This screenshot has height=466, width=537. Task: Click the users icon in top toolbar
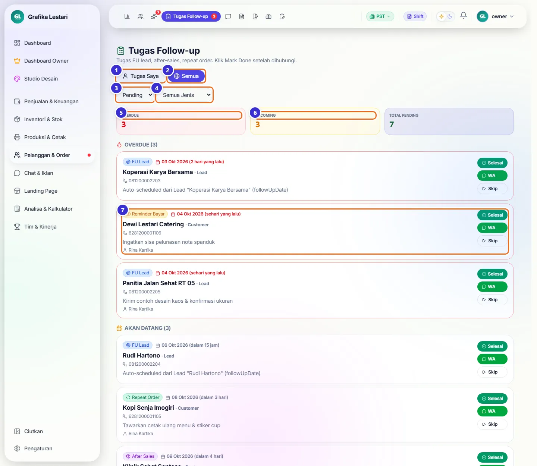point(140,16)
